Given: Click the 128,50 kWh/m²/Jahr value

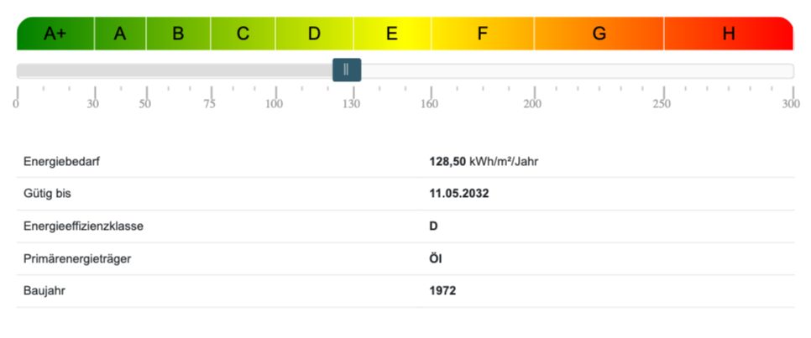Looking at the screenshot, I should (x=484, y=162).
